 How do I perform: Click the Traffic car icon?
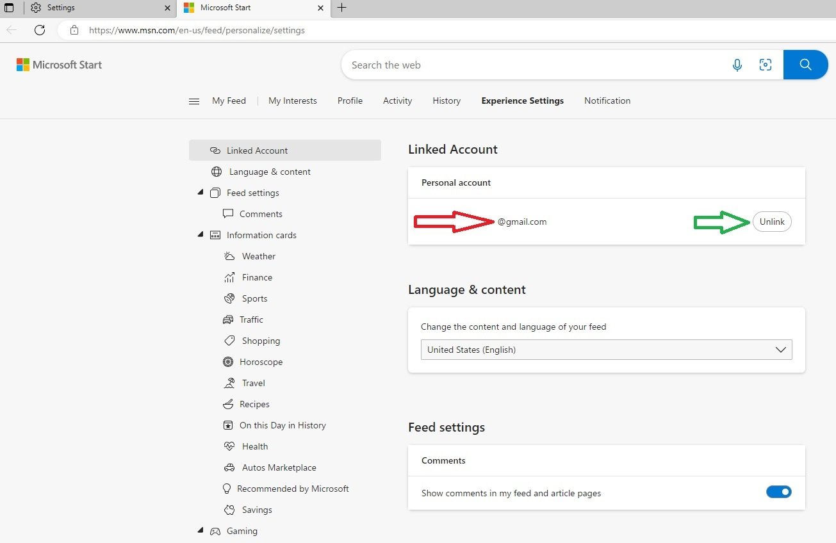tap(228, 320)
